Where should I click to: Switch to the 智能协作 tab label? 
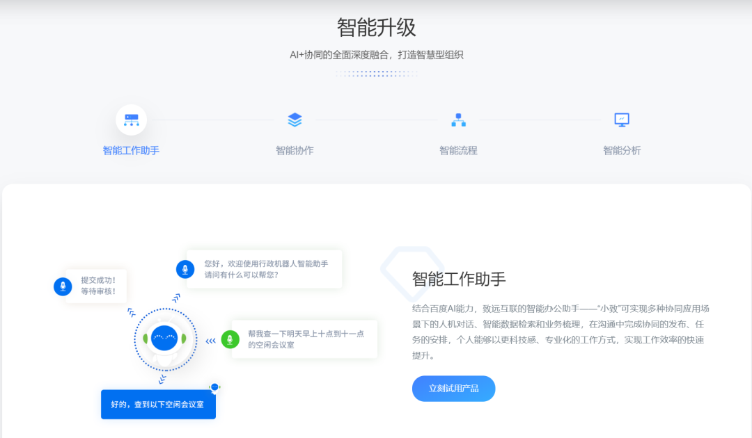coord(295,150)
